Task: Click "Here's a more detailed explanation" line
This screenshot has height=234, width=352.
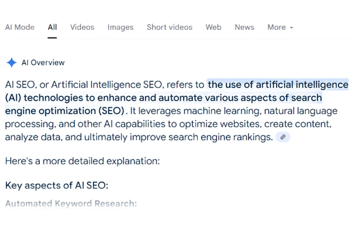Action: pos(82,160)
